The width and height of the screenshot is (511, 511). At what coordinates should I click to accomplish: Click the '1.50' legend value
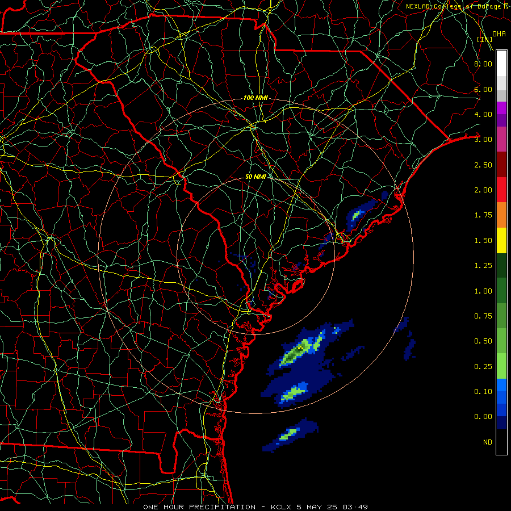483,241
